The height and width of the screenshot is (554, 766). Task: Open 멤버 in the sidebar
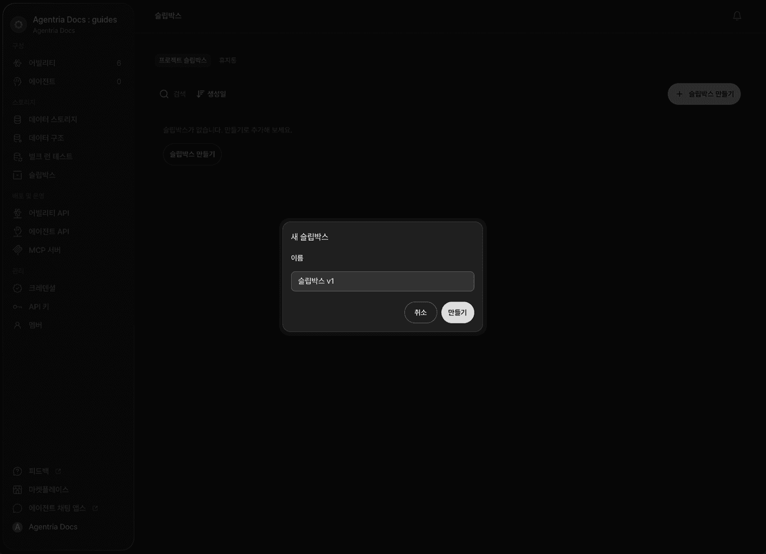click(x=68, y=325)
